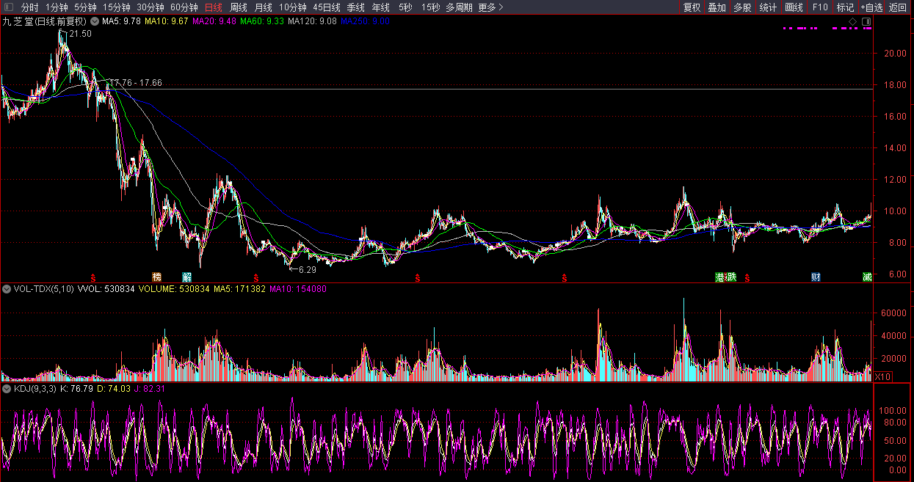This screenshot has width=914, height=482.
Task: Click the 解 event marker on the chart
Action: point(187,277)
